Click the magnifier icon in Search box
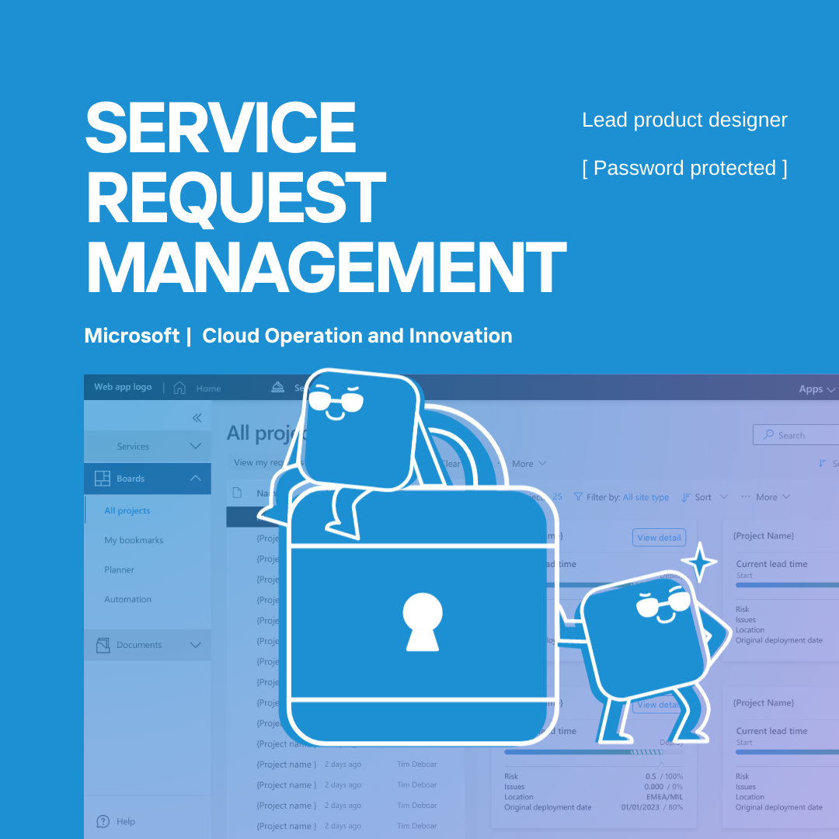839x839 pixels. pos(768,434)
